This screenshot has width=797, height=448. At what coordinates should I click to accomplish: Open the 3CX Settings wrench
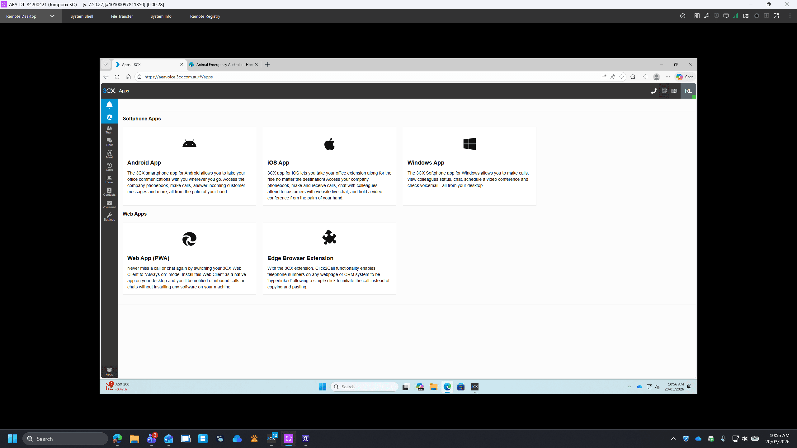109,217
